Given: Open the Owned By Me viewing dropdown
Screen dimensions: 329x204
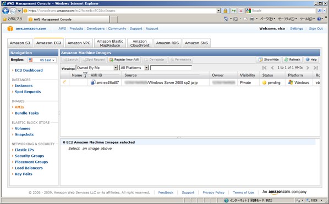Looking at the screenshot, I should [97, 68].
